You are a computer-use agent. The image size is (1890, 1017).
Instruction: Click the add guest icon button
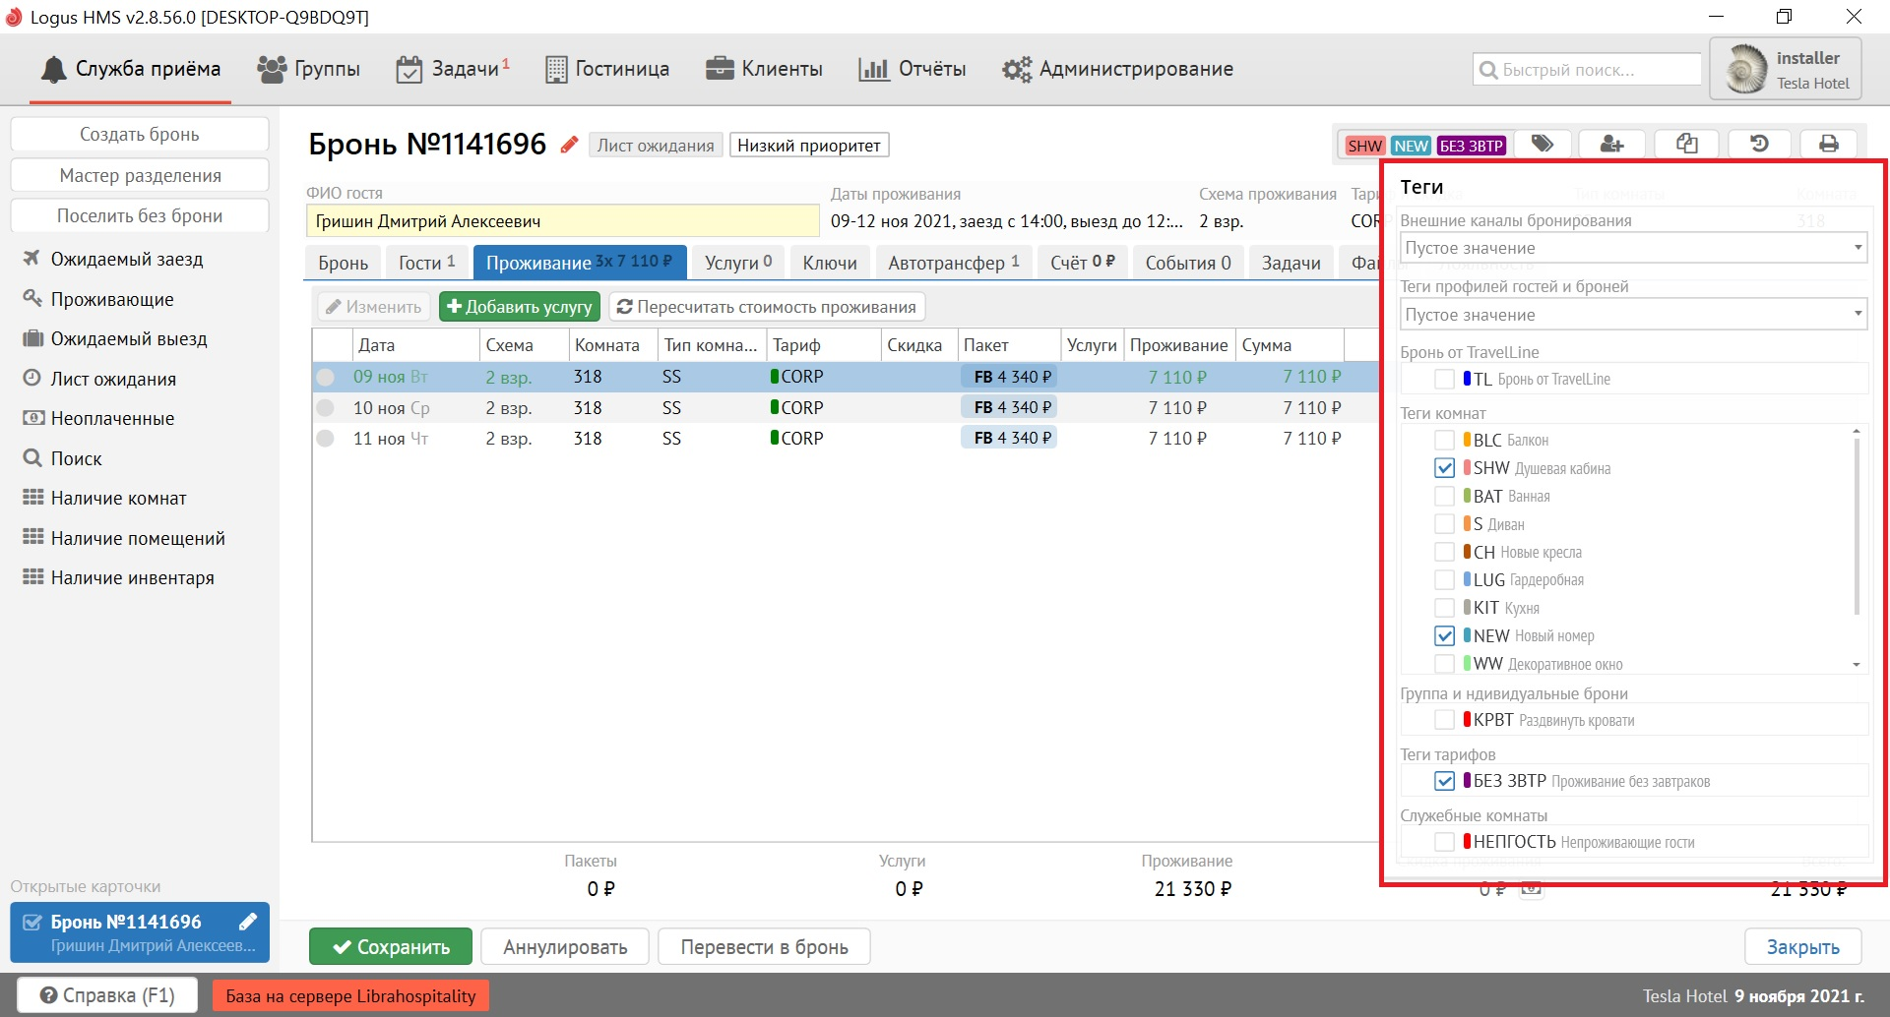[1612, 145]
